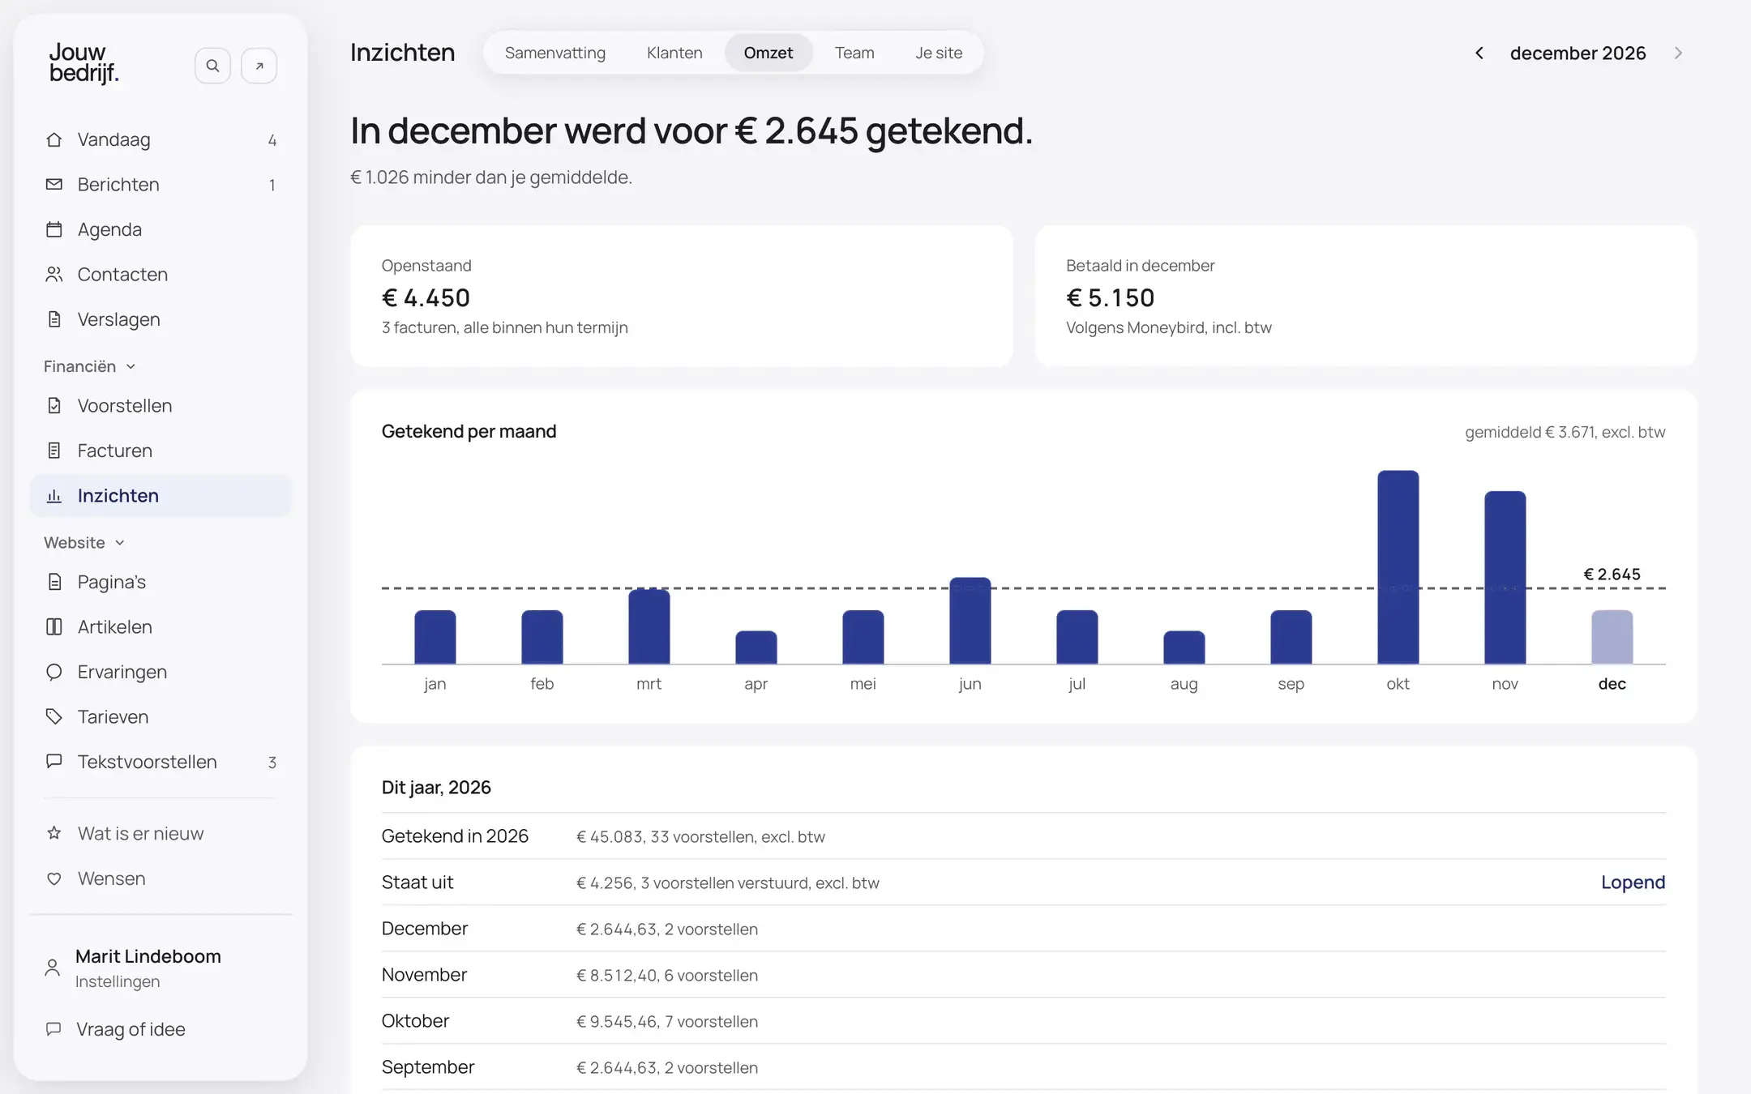This screenshot has width=1751, height=1094.
Task: Click the user icon beside Marit Lindeboom
Action: click(53, 968)
